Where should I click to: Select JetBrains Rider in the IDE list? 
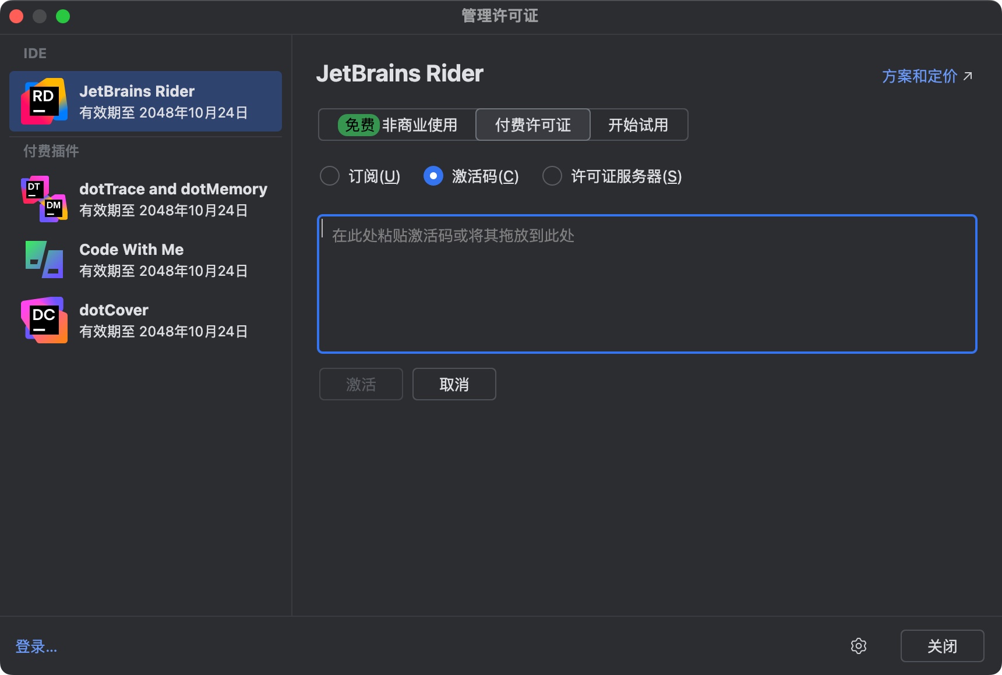click(x=146, y=101)
